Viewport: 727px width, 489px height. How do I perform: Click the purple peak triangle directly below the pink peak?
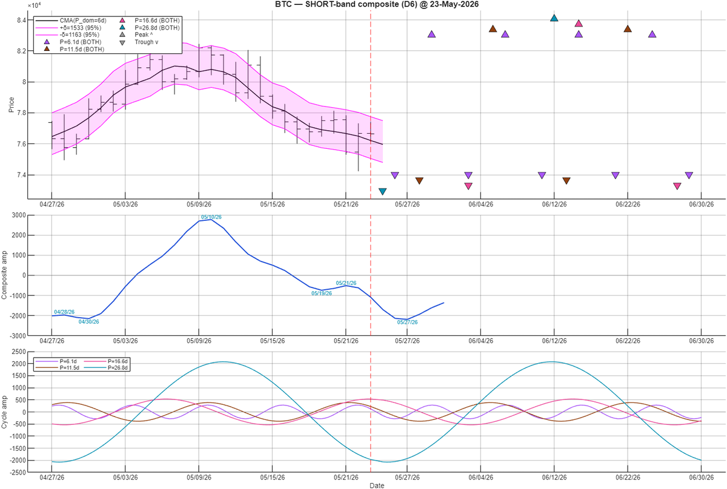[x=579, y=34]
